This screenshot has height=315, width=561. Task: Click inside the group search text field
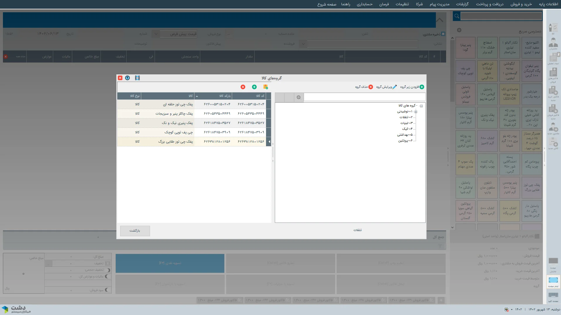click(364, 97)
